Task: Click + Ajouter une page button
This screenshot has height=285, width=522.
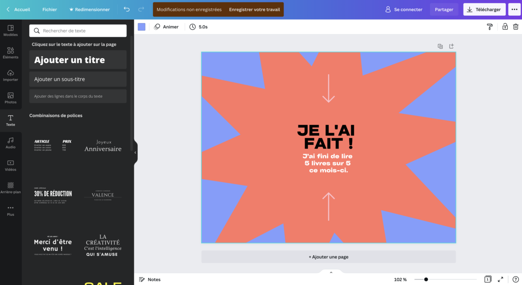Action: coord(328,257)
